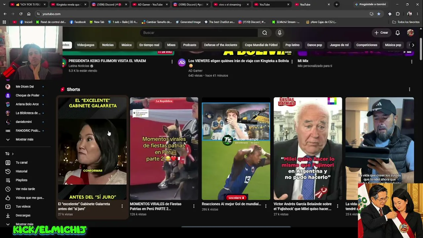Screen dimensions: 423x238
Task: Open more options for 'Los VIEWERS eligen' video
Action: pyautogui.click(x=292, y=62)
